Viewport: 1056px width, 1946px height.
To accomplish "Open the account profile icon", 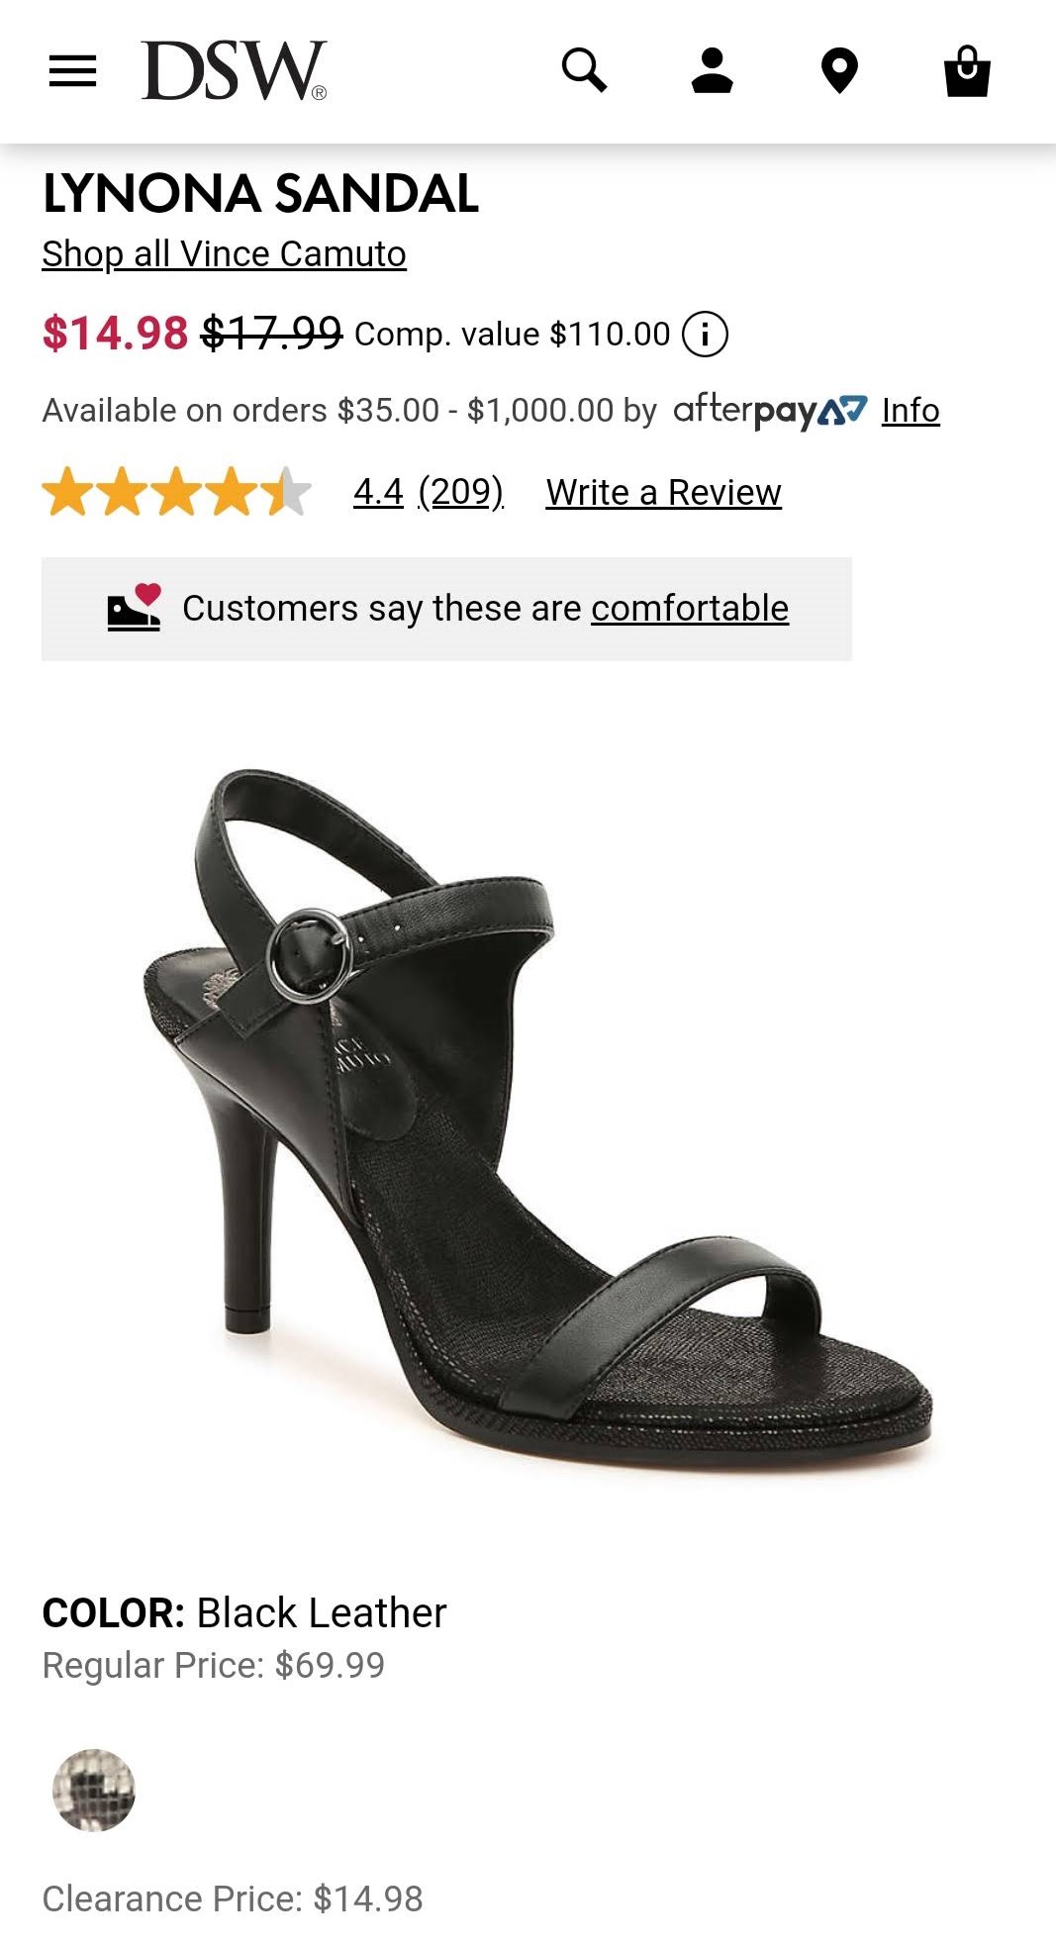I will click(712, 70).
